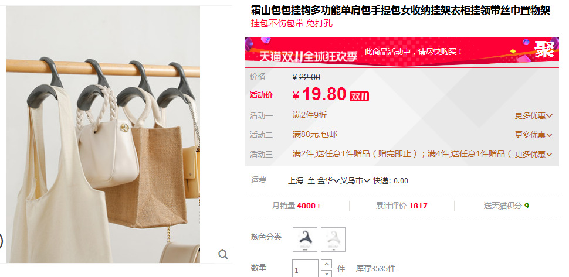Click the 聚 icon on the banner
Screen dimensions: 569x277
(544, 49)
